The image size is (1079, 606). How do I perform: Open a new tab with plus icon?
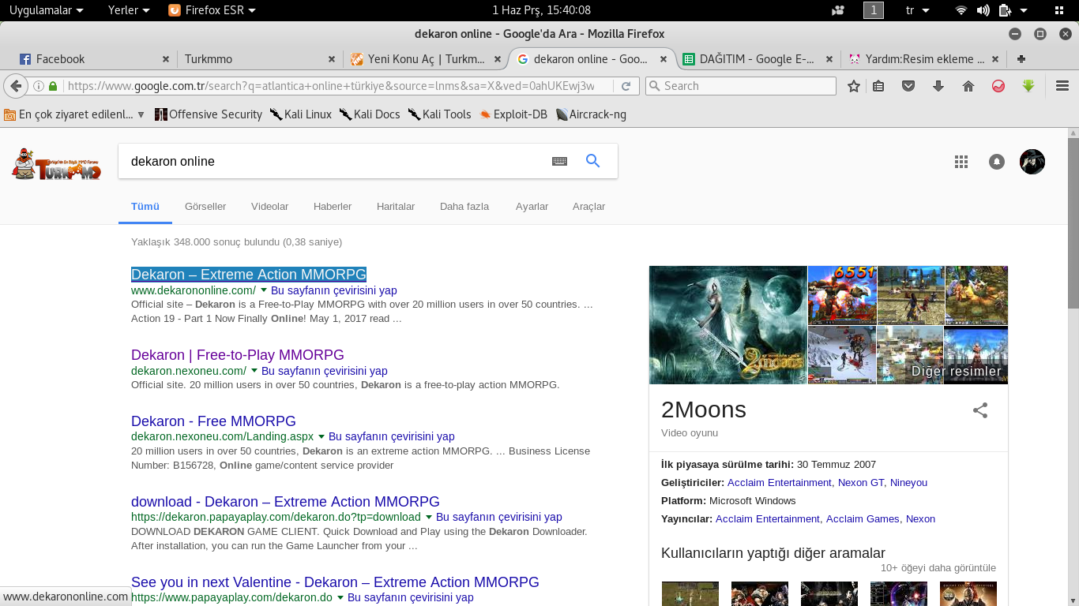pos(1021,59)
